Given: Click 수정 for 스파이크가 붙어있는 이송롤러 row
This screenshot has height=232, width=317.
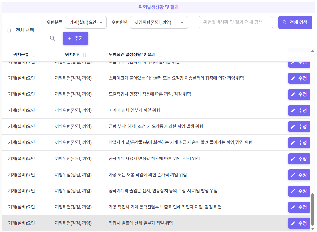Looking at the screenshot, I should click(299, 78).
